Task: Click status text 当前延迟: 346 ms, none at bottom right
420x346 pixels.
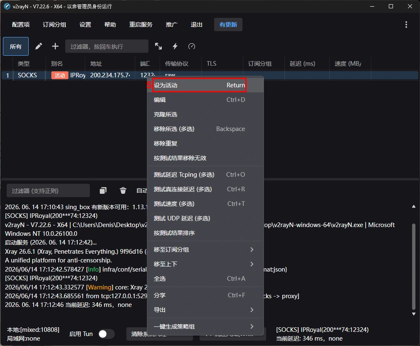Action: point(309,339)
